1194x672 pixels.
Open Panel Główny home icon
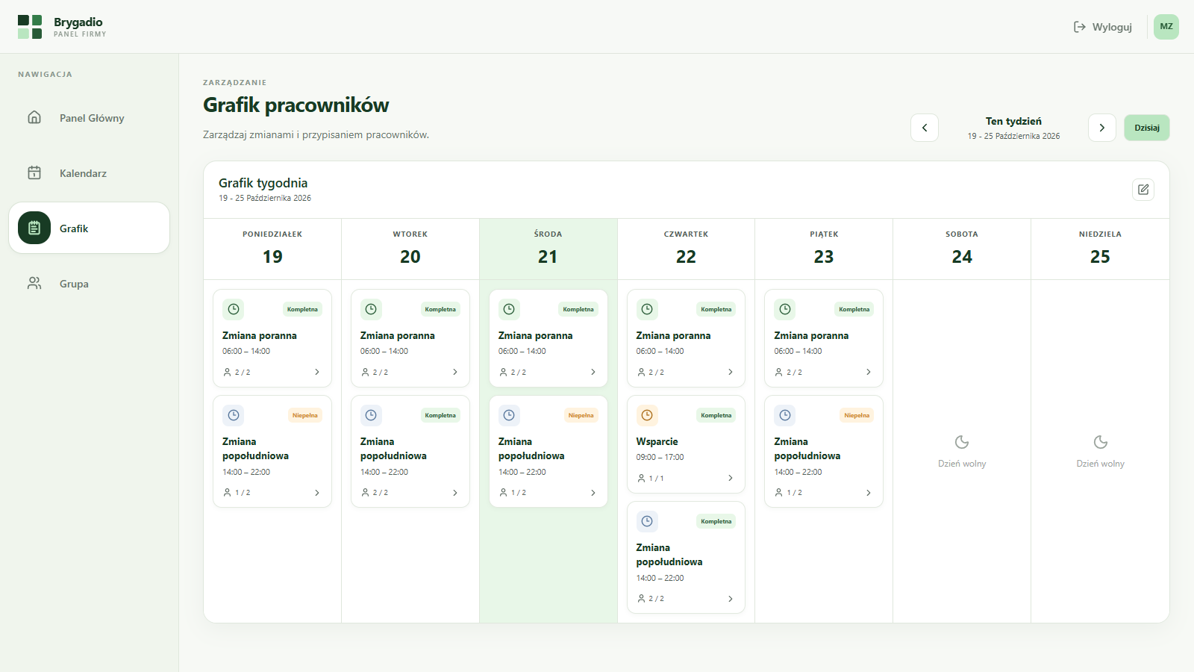coord(34,117)
